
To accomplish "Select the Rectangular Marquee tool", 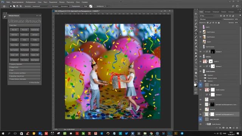I will point(196,17).
